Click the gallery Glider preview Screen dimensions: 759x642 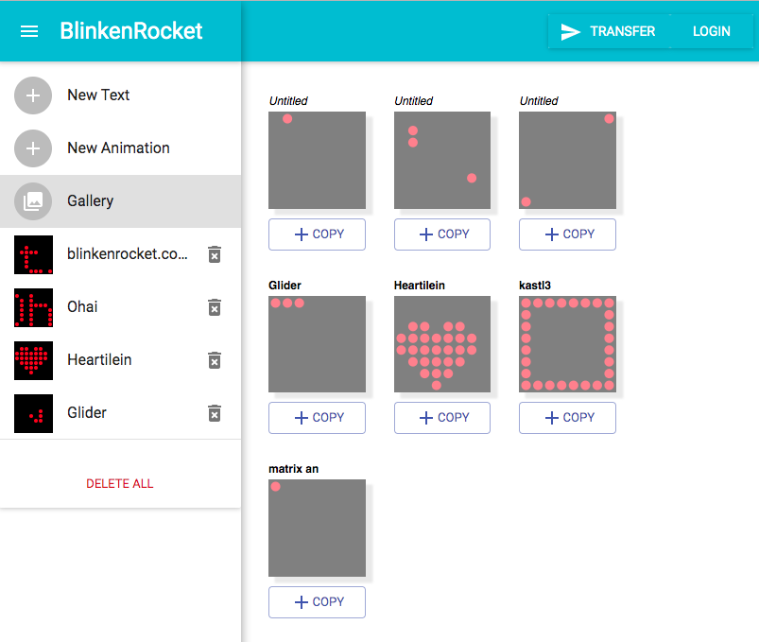317,344
